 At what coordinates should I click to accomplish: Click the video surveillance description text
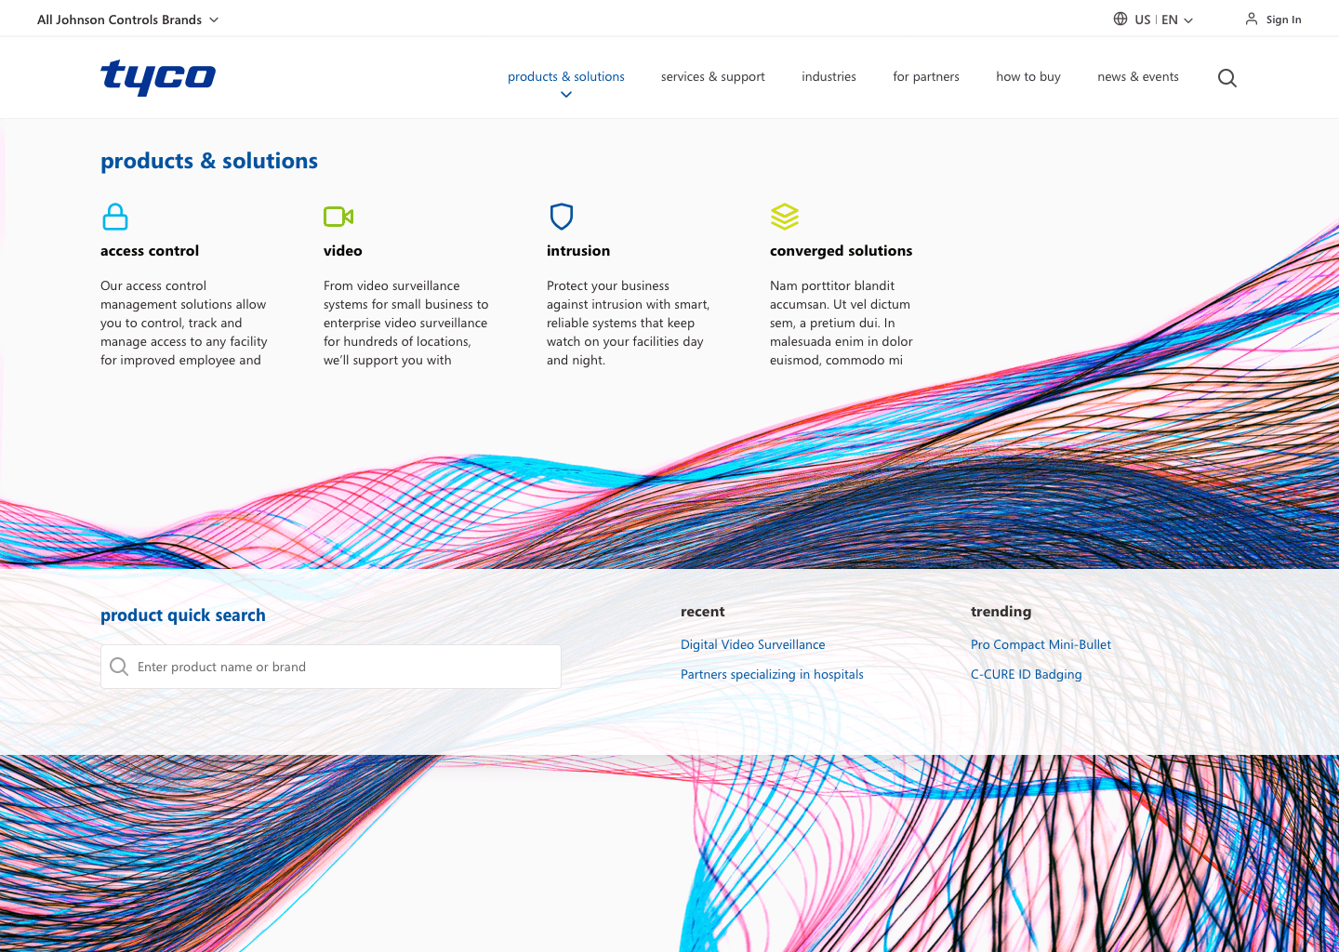(x=406, y=323)
